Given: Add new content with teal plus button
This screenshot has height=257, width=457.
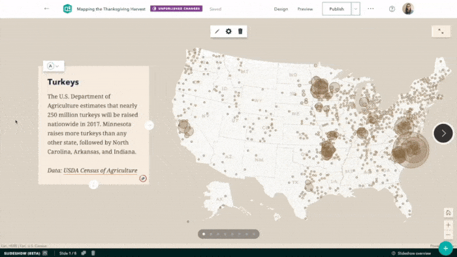Looking at the screenshot, I should pos(446,249).
